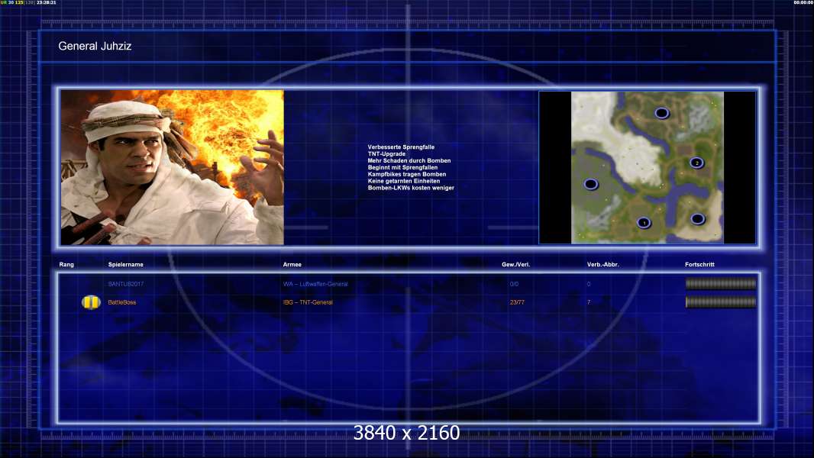814x458 pixels.
Task: Click 'Mehr Schaden durch Bomben' line
Action: click(x=409, y=161)
